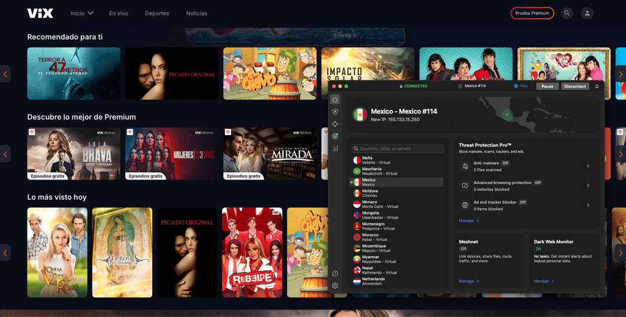Screen dimensions: 626x317
Task: Open the Meshnet icon in VPN sidebar
Action: point(335,124)
